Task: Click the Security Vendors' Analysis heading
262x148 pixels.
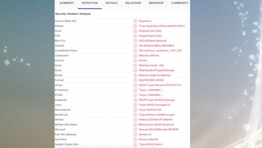Action: (x=73, y=14)
